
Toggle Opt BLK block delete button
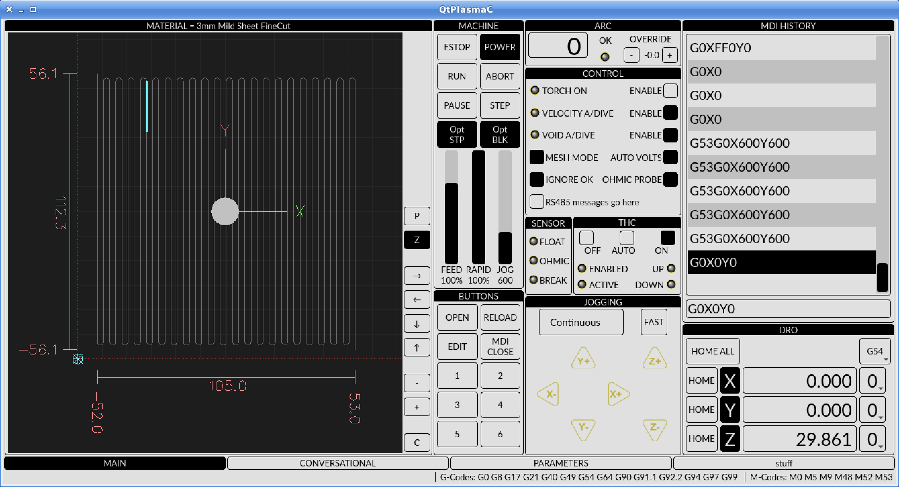(500, 135)
